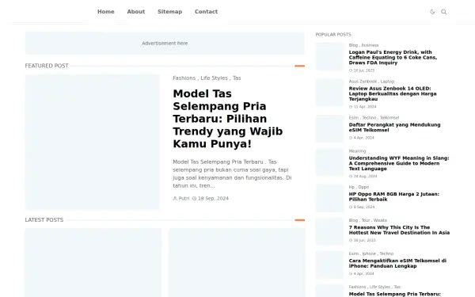Image resolution: width=475 pixels, height=297 pixels.
Task: Open the 'Tas' category on featured post
Action: [x=237, y=78]
